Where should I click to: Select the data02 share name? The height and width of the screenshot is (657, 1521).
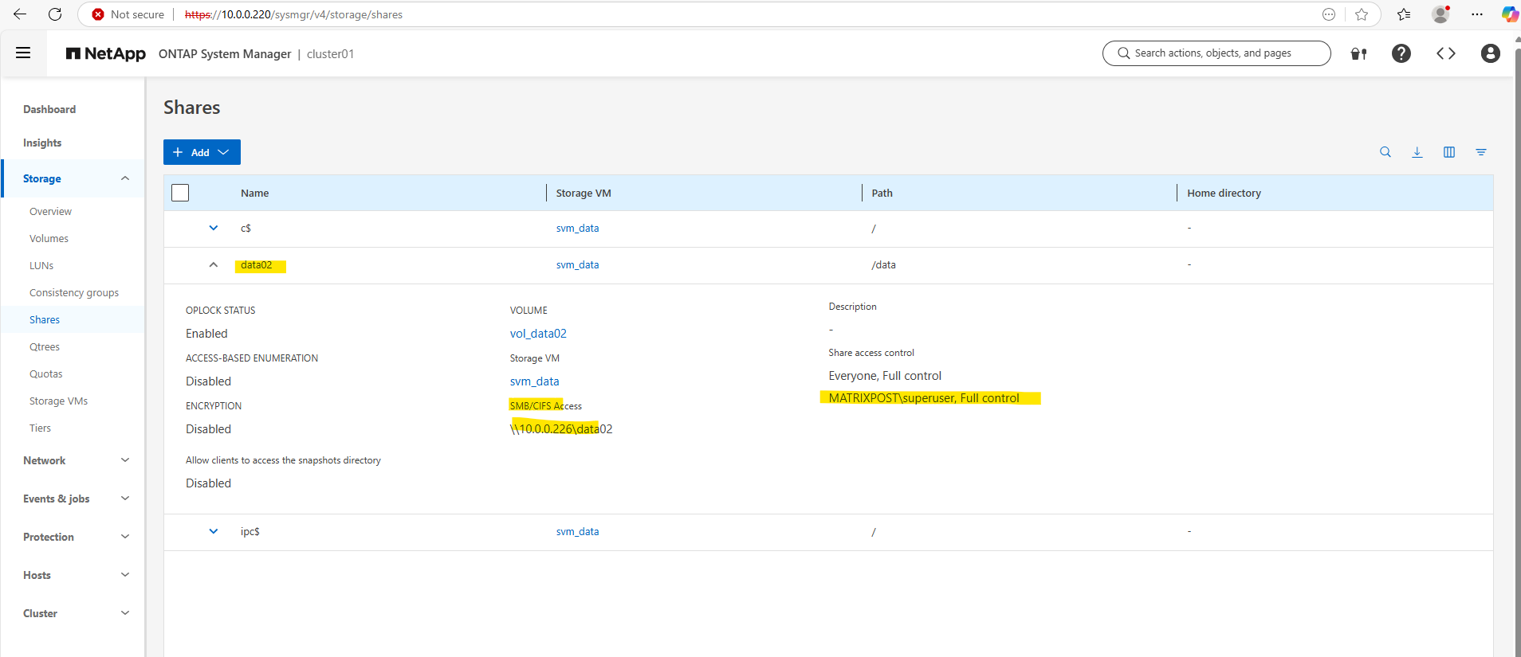point(256,265)
